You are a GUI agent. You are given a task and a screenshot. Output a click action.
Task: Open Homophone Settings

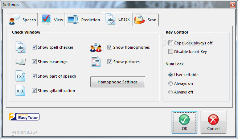point(118,82)
